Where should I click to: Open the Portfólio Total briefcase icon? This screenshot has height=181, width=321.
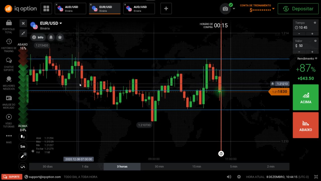pyautogui.click(x=9, y=23)
